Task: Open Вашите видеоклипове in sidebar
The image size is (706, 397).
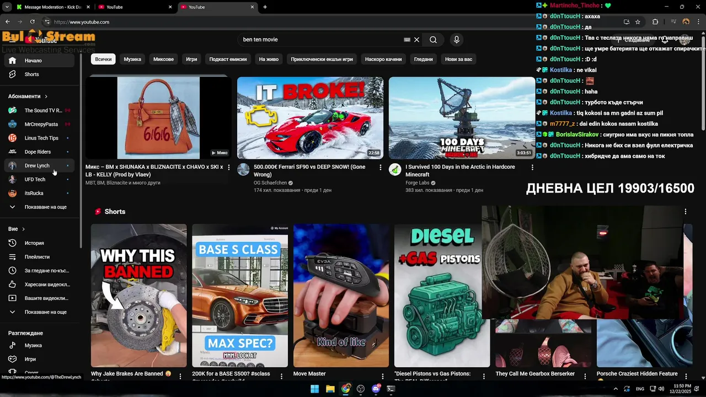Action: click(39, 298)
